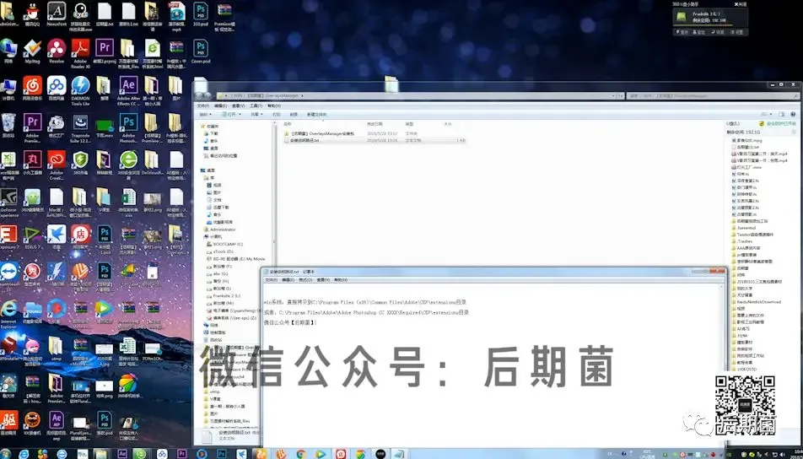The image size is (803, 459).
Task: Open the Mp3tag desktop shortcut
Action: point(32,50)
